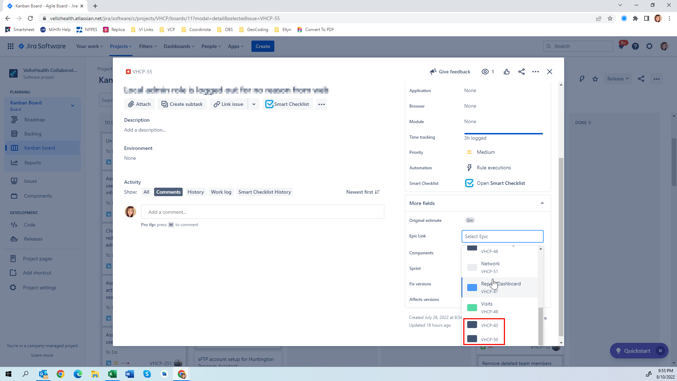Open the app switcher grid icon
Viewport: 677px width, 381px height.
(11, 46)
